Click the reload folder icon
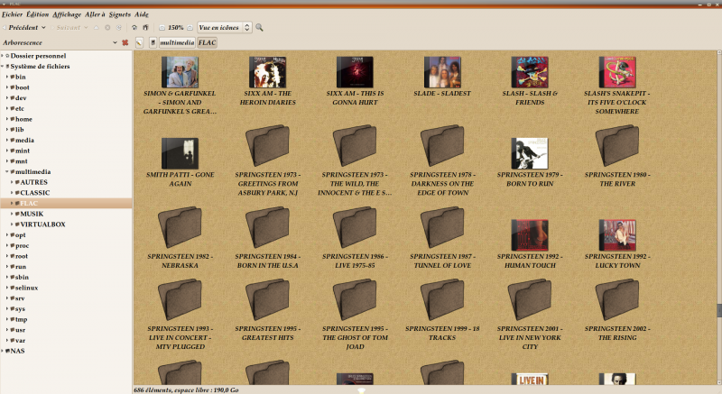The height and width of the screenshot is (394, 722). 119,28
